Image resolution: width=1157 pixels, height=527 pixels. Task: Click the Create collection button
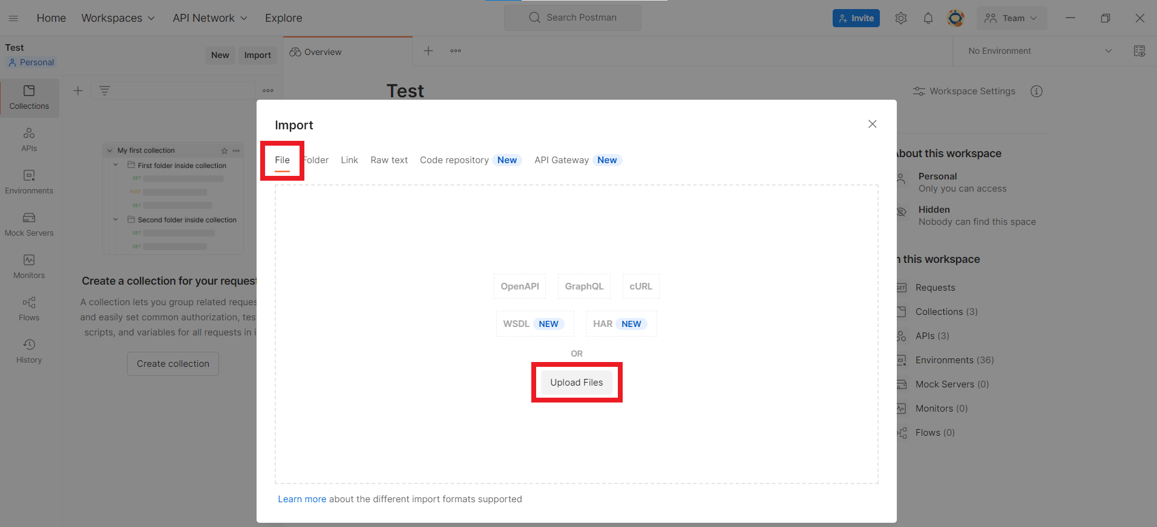tap(173, 364)
